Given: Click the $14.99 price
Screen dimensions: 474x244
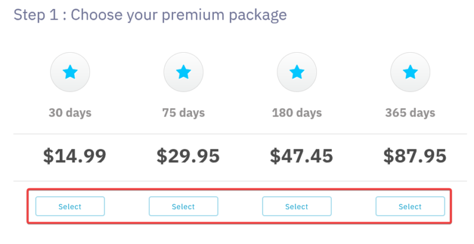Looking at the screenshot, I should tap(75, 156).
